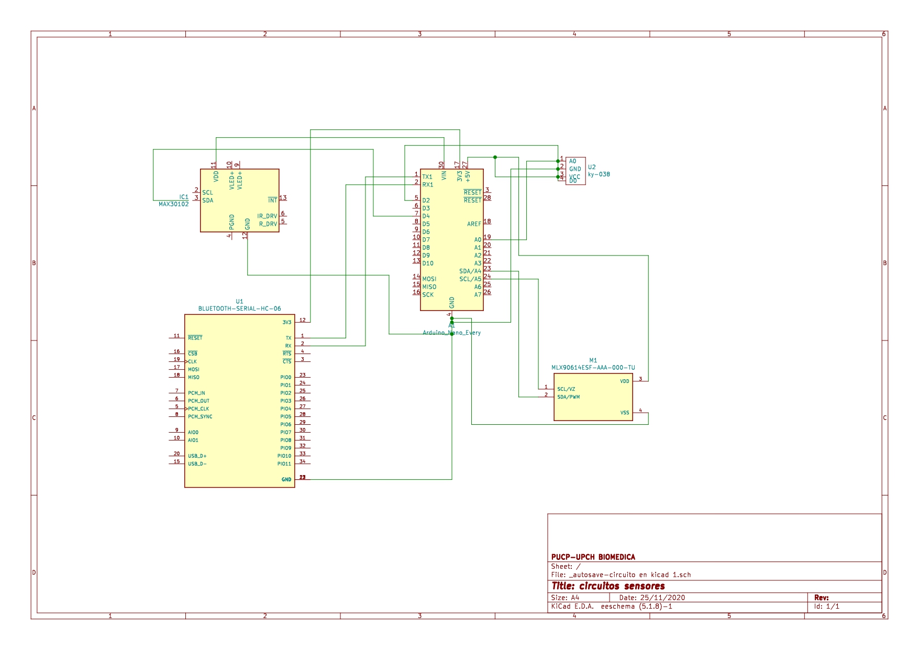Click the RTS pin label on HC-06

coord(287,354)
